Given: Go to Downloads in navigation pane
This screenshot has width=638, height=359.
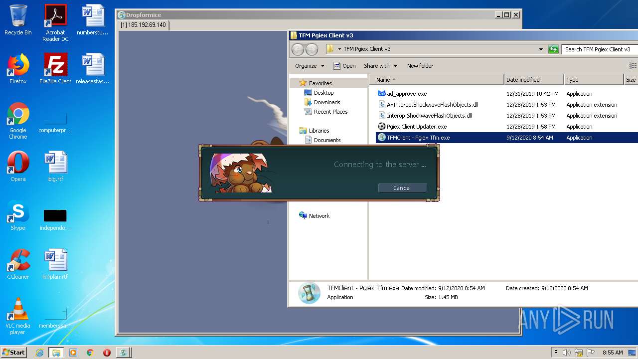Looking at the screenshot, I should pos(322,102).
